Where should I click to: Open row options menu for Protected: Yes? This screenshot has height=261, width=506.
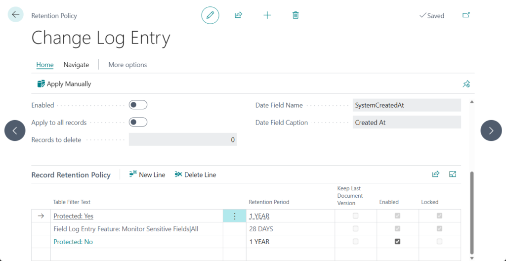pyautogui.click(x=234, y=216)
